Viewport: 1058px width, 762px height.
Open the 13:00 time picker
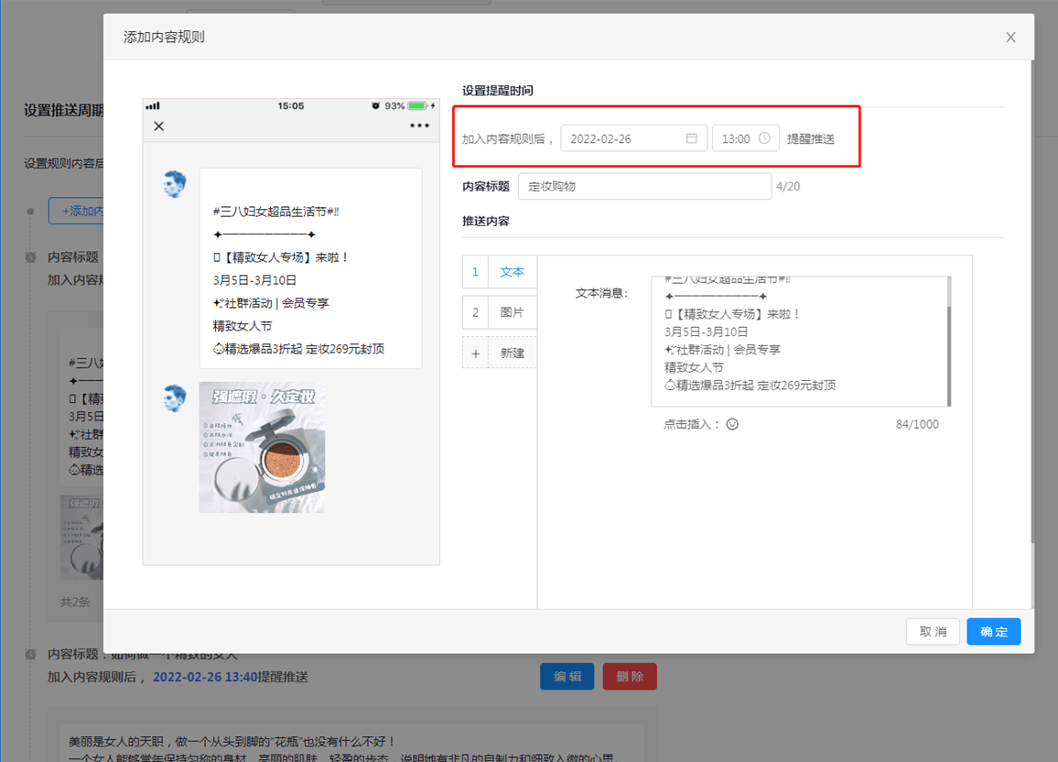746,138
